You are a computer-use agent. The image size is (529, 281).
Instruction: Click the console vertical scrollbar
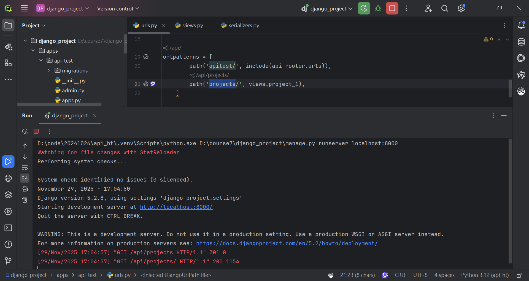(x=510, y=201)
